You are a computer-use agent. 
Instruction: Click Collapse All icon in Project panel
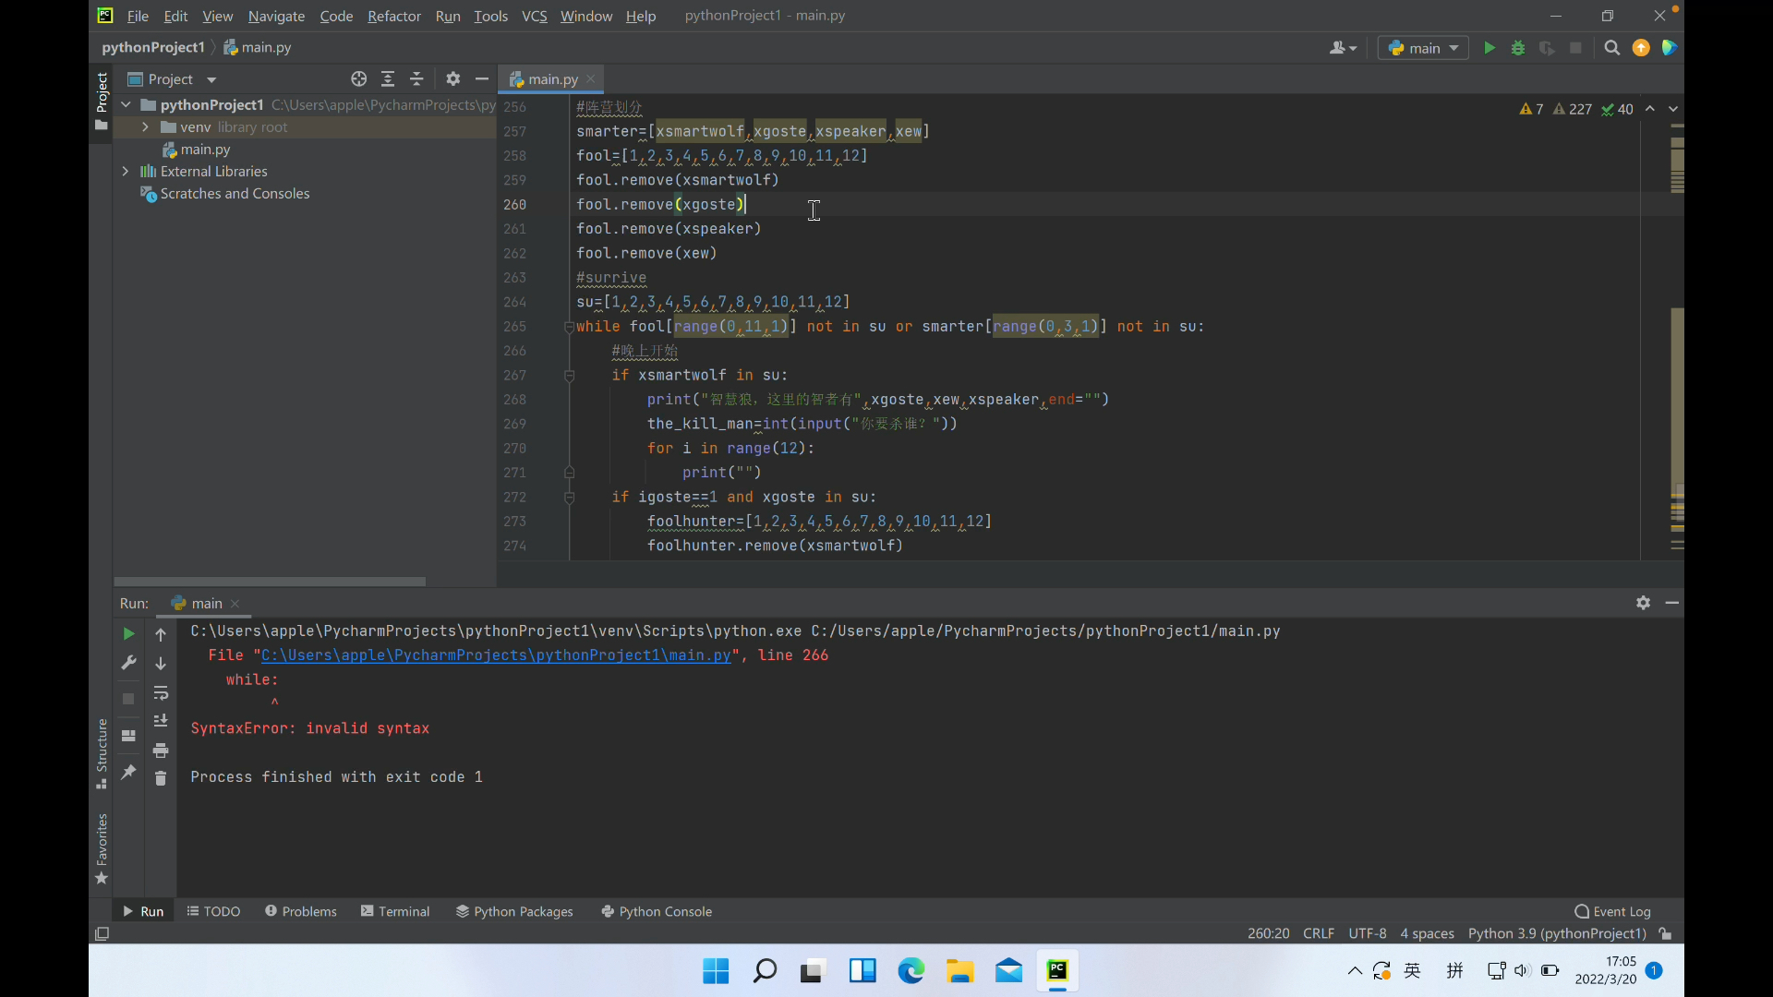coord(416,79)
